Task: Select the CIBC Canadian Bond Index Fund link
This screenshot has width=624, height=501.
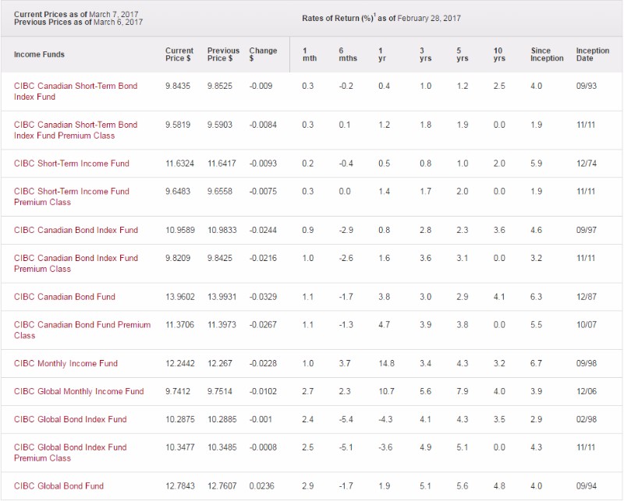Action: [76, 230]
